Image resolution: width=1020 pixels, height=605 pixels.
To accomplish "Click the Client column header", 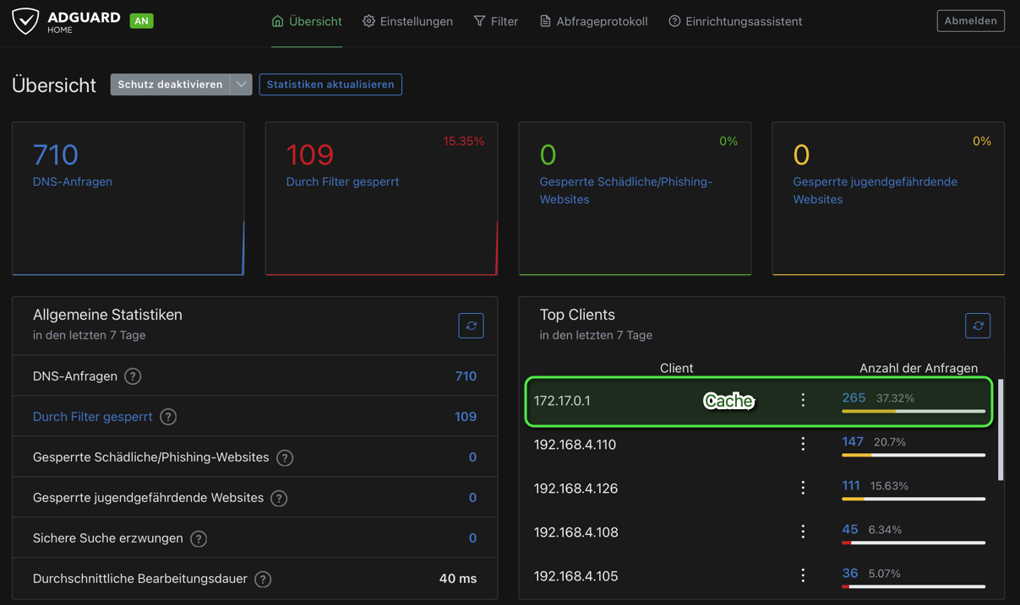I will (x=676, y=368).
